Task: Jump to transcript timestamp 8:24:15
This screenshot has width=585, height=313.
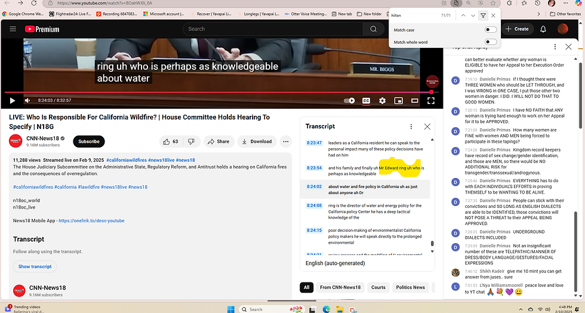Action: tap(314, 230)
